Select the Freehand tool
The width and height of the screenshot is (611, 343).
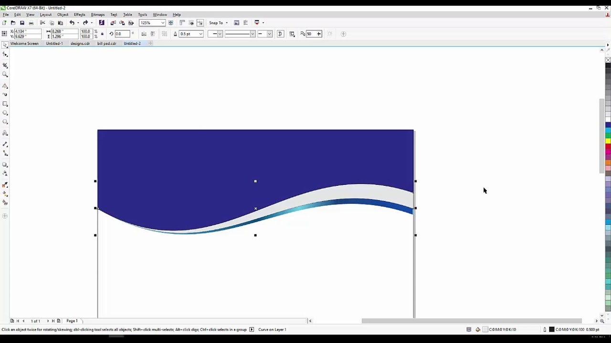(5, 86)
